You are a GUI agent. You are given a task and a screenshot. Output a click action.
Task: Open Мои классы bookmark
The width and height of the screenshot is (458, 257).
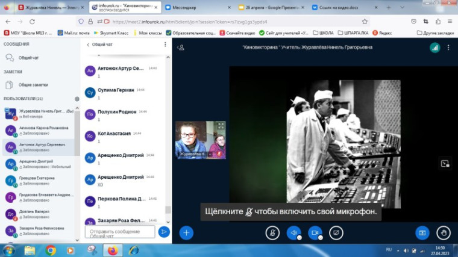point(148,33)
